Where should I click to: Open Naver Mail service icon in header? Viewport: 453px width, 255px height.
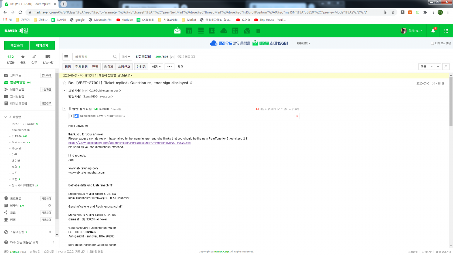pyautogui.click(x=178, y=31)
